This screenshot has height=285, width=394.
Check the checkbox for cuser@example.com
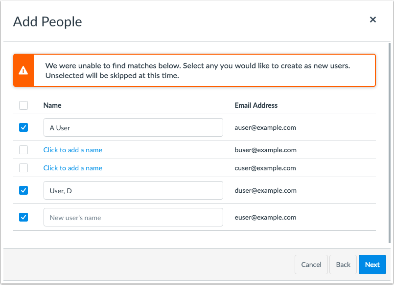point(23,168)
